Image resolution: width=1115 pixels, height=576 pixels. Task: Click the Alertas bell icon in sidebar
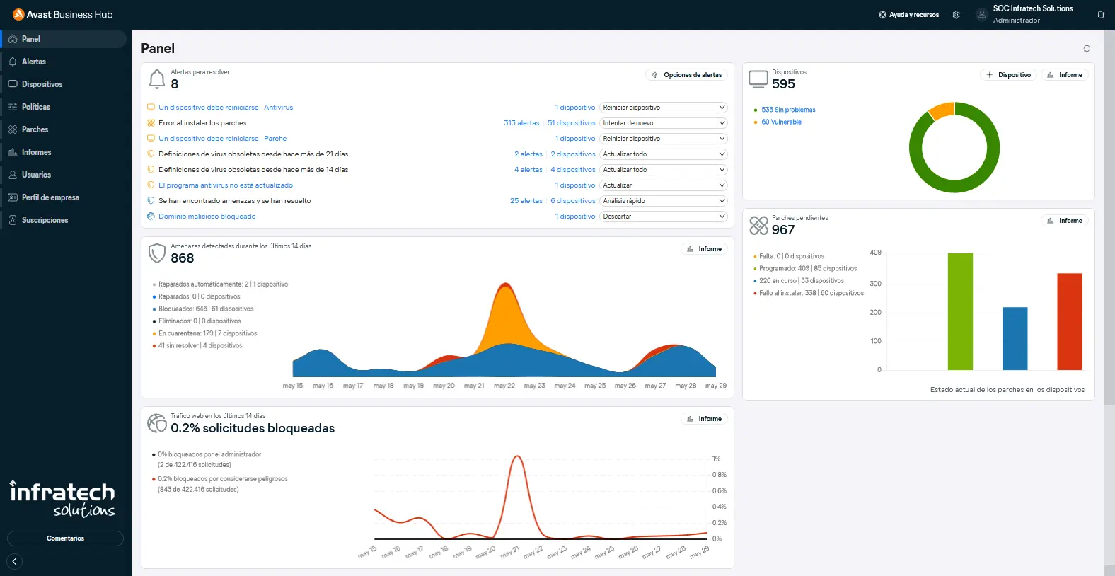13,62
